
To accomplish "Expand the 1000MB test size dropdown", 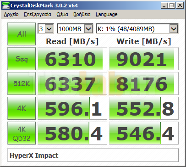I will (75, 28).
